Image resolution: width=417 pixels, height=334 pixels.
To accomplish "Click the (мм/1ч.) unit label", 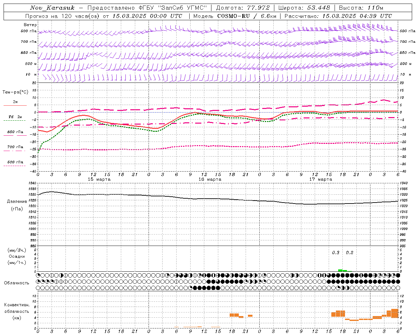I will pyautogui.click(x=17, y=263).
